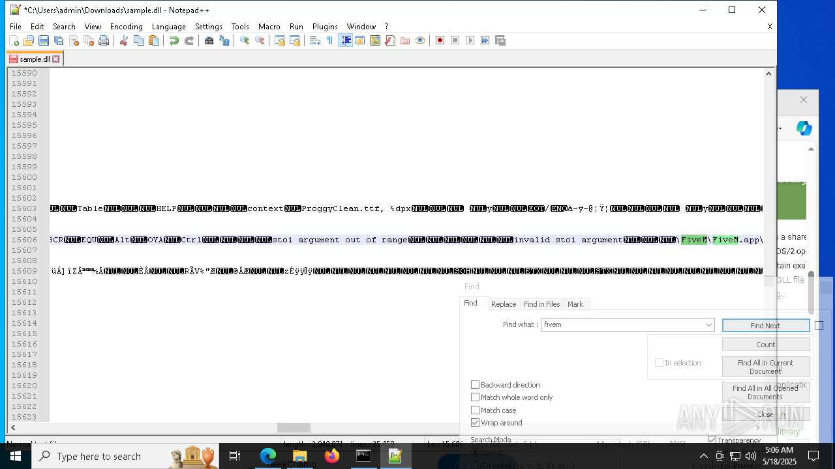Click the Zoom Out toolbar icon
Screen dimensions: 835x469
[260, 40]
